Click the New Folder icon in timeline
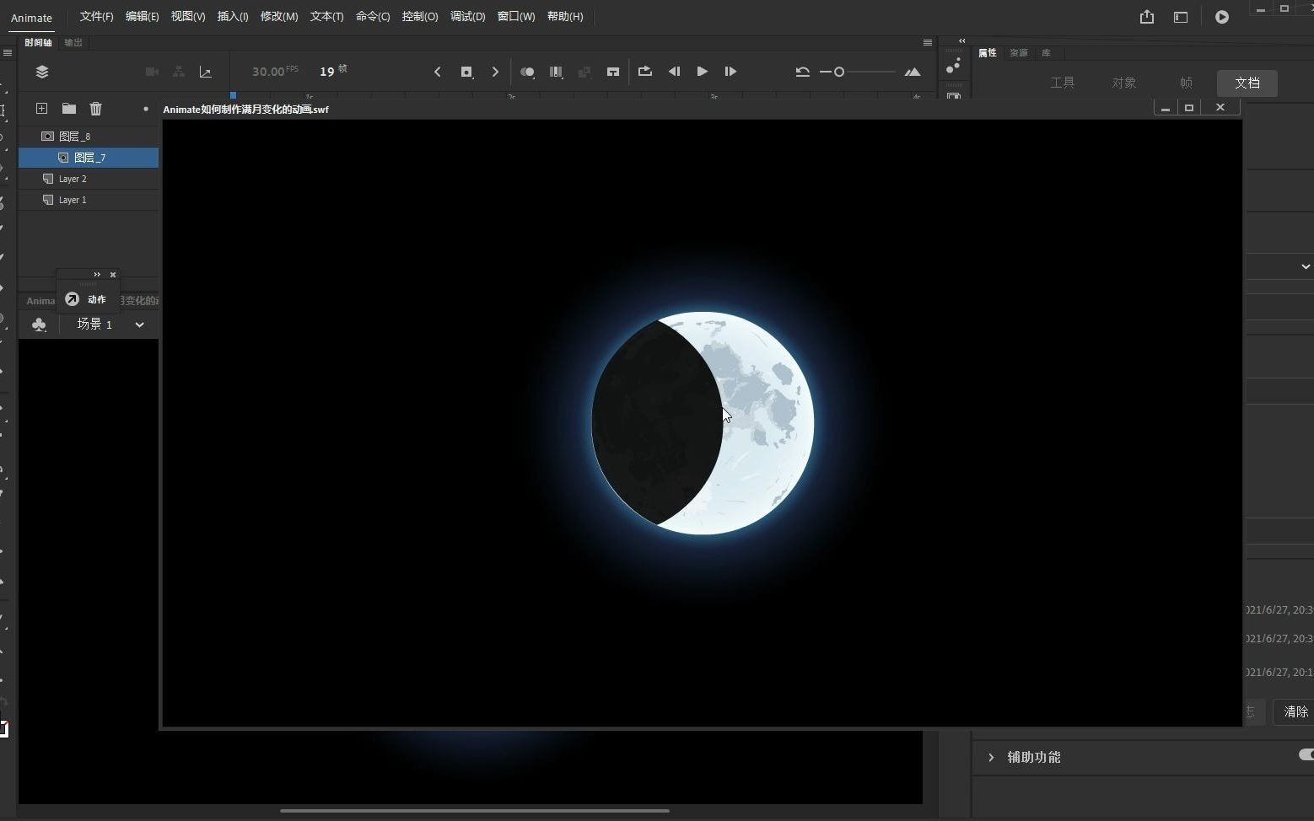This screenshot has height=821, width=1314. [69, 109]
